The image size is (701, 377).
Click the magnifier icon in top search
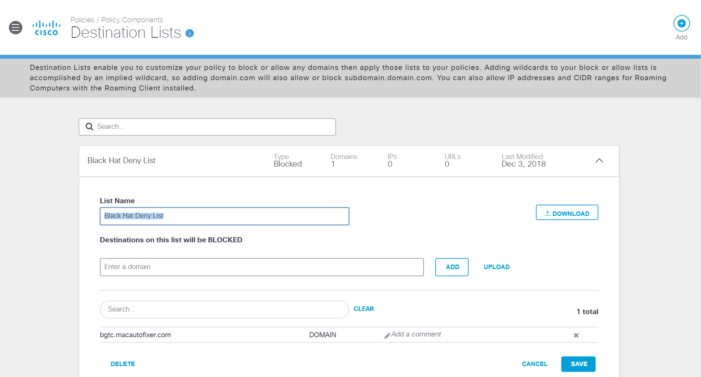[90, 127]
